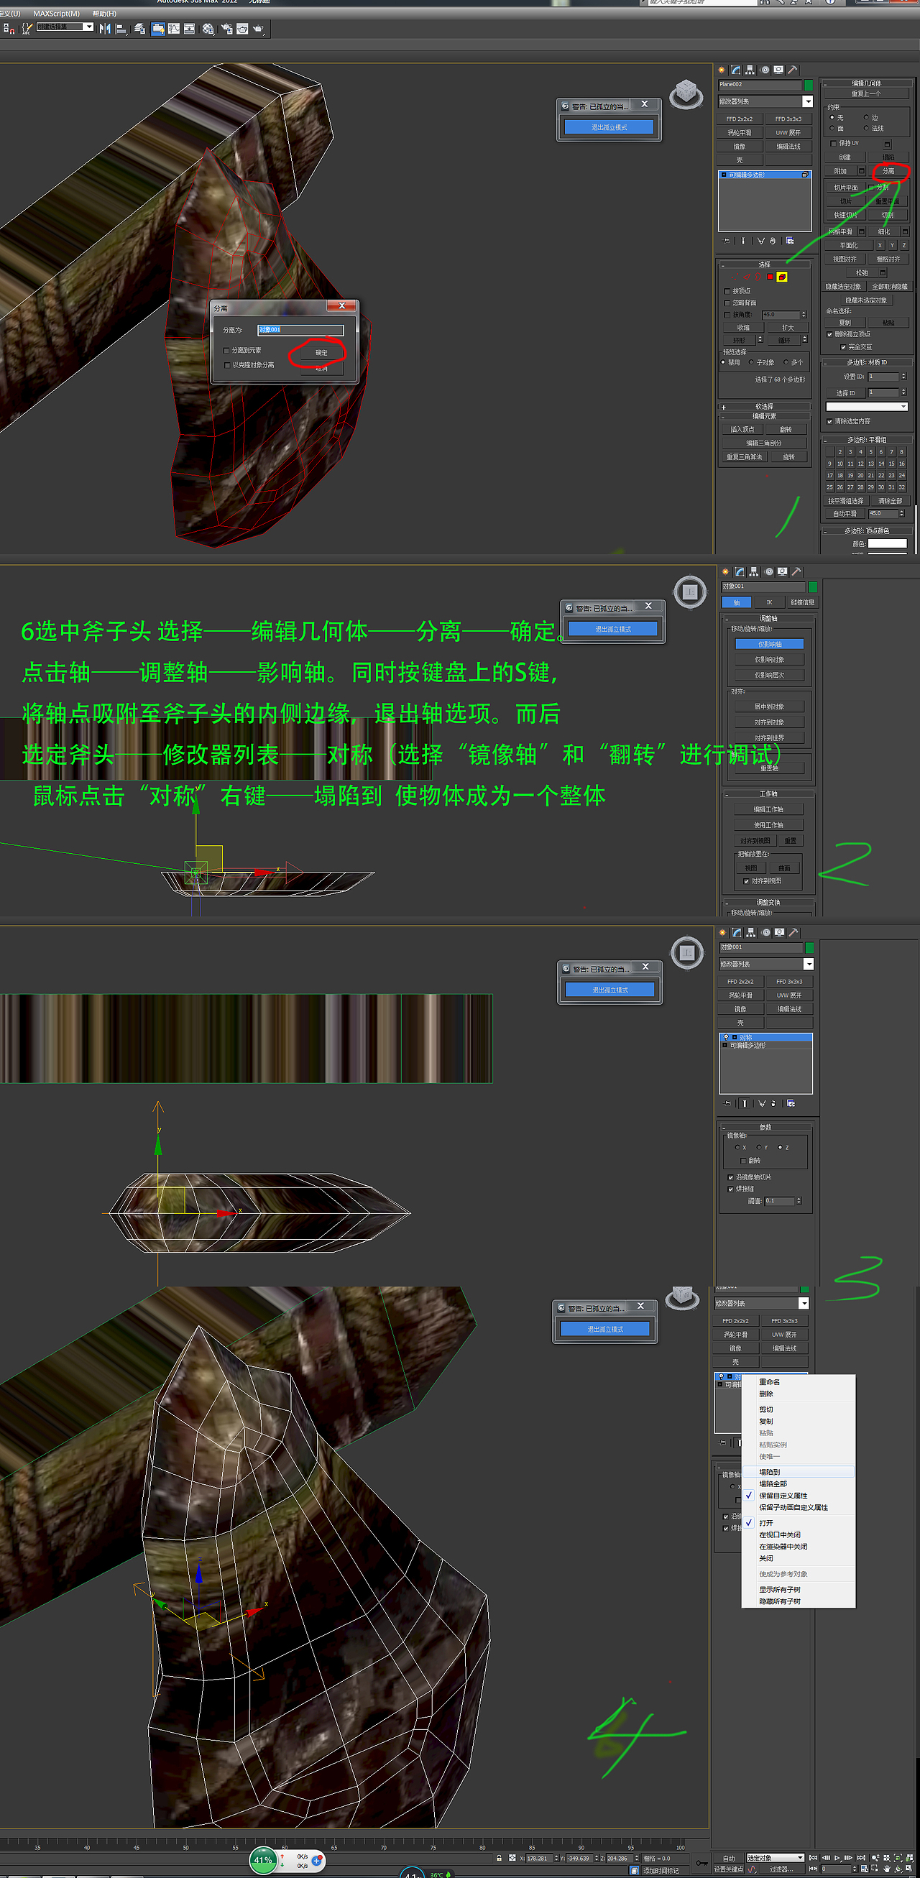920x1878 pixels.
Task: Expand the 软选择 rollout
Action: coord(764,407)
